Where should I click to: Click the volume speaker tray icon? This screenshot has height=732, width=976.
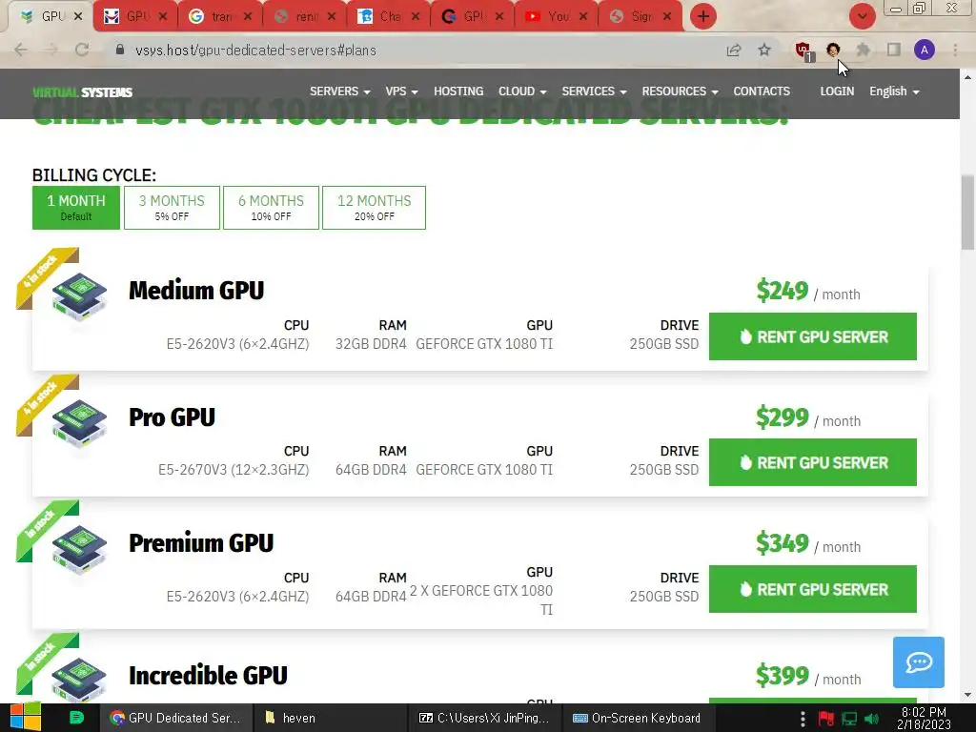pos(872,719)
